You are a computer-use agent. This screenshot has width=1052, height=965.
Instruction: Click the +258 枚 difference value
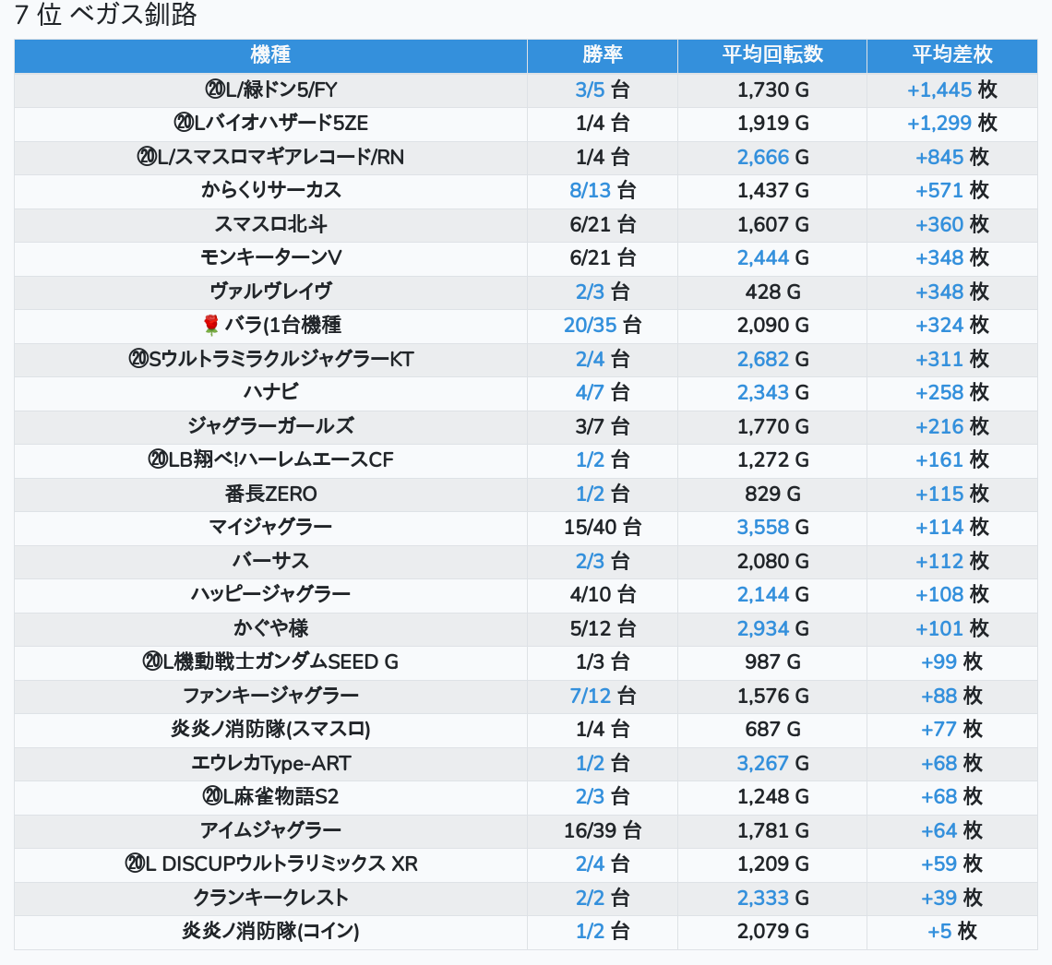tap(951, 392)
